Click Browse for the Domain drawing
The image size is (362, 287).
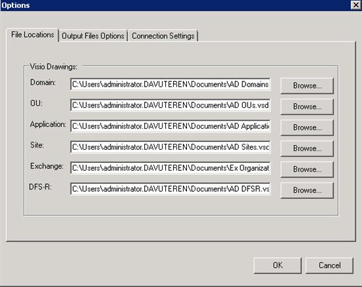(307, 85)
